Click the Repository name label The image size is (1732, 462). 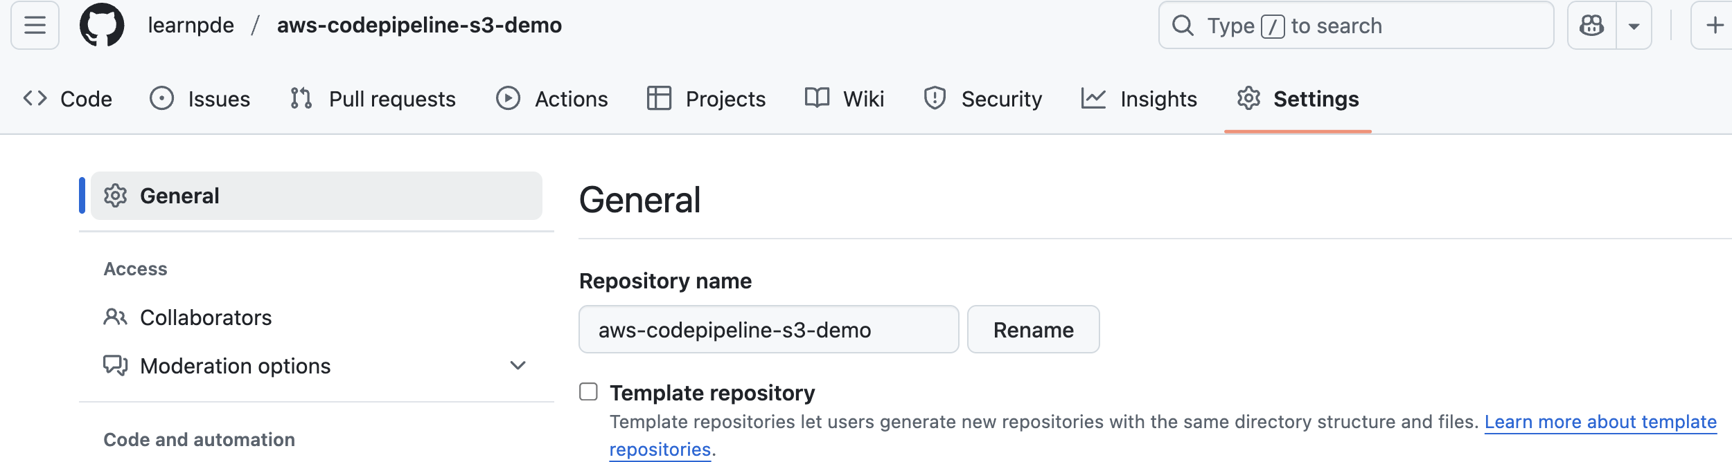(x=665, y=281)
